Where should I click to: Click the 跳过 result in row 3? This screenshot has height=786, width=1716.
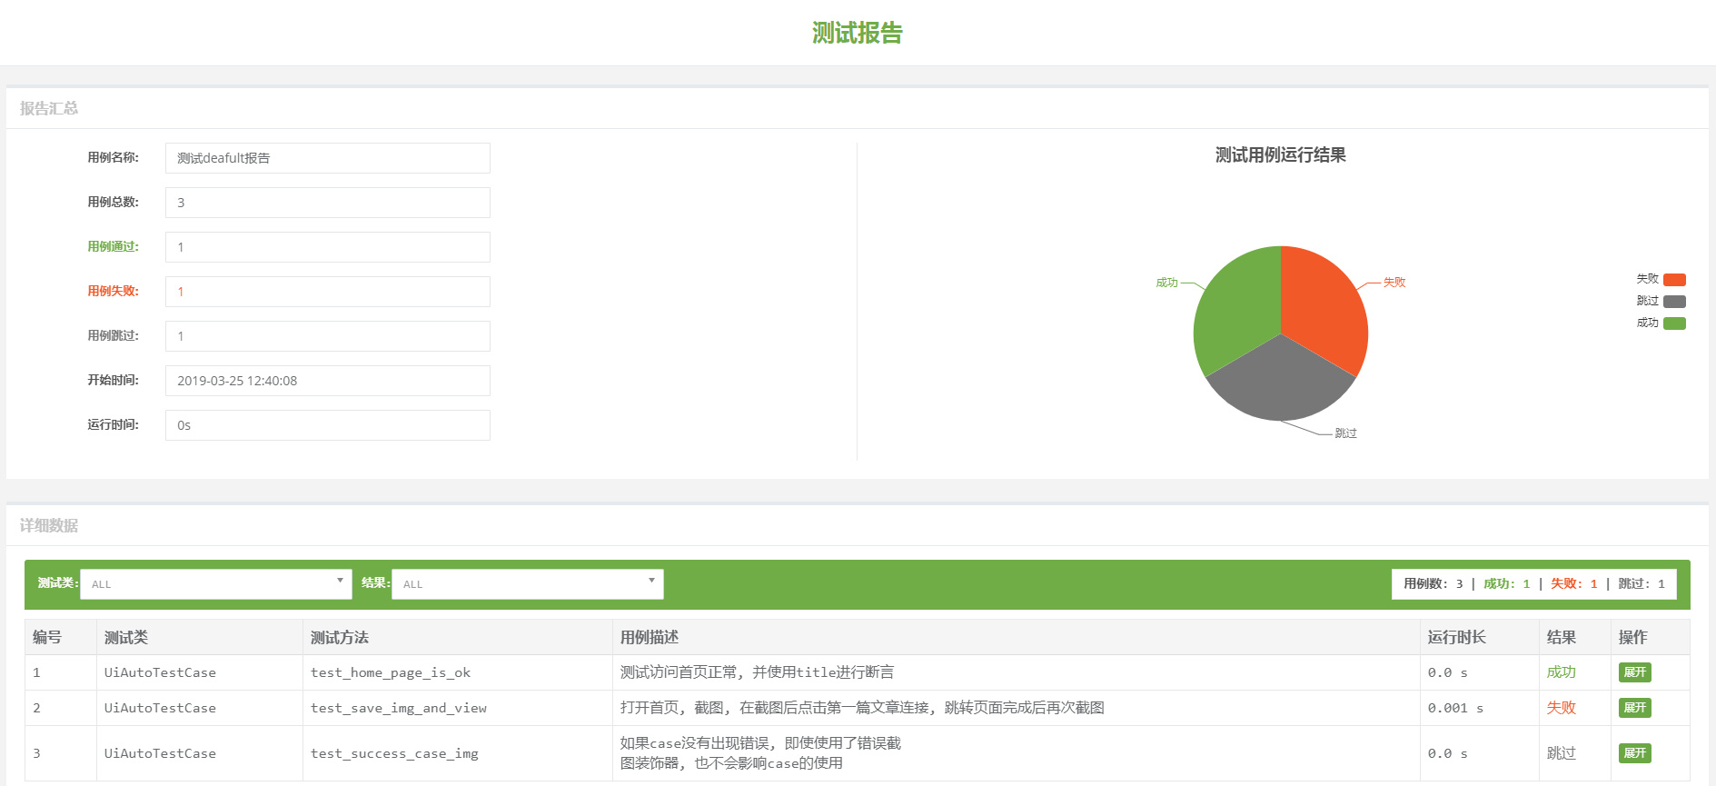[x=1562, y=753]
